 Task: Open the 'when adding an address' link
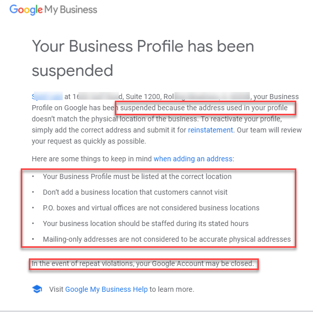tap(193, 158)
